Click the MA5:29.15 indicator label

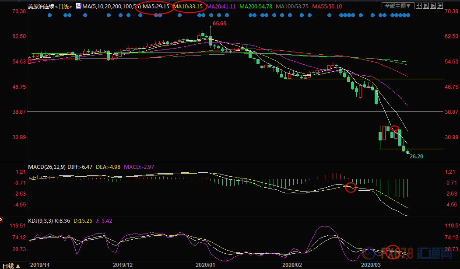[x=156, y=7]
